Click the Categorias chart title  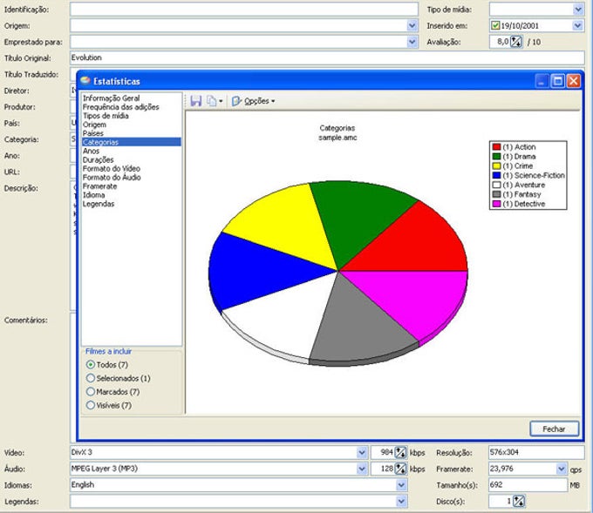[x=337, y=128]
